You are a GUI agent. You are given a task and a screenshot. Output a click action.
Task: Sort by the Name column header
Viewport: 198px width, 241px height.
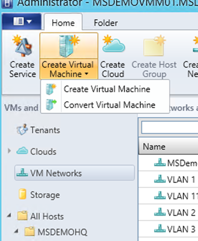168,146
